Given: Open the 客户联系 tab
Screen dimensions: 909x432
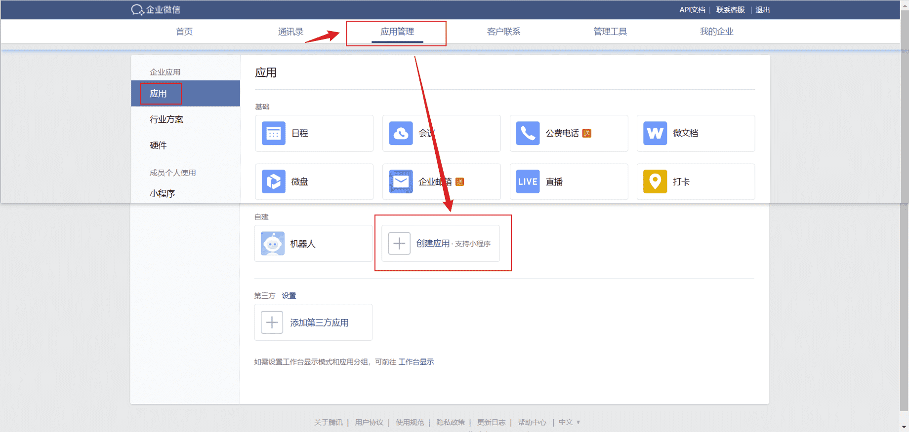Looking at the screenshot, I should [x=504, y=32].
